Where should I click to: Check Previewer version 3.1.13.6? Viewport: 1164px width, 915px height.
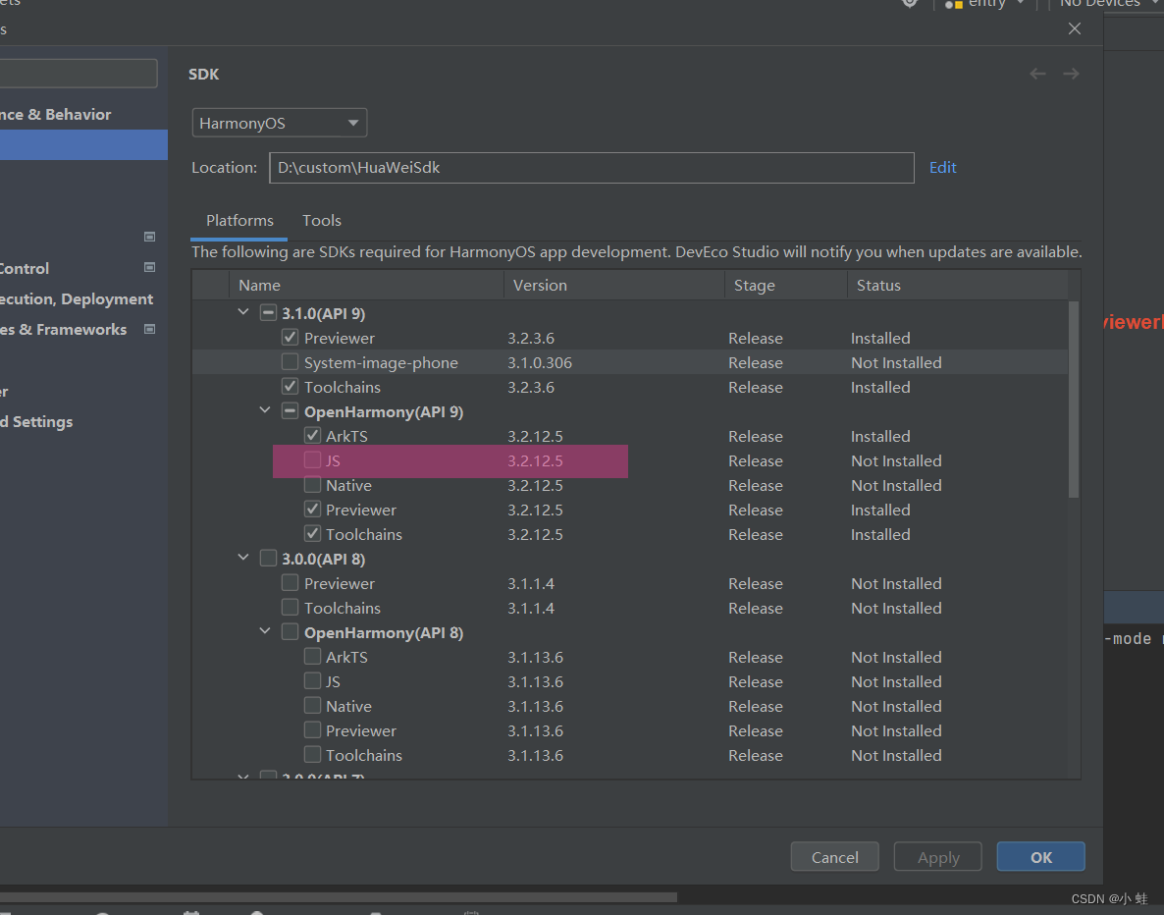pos(312,729)
